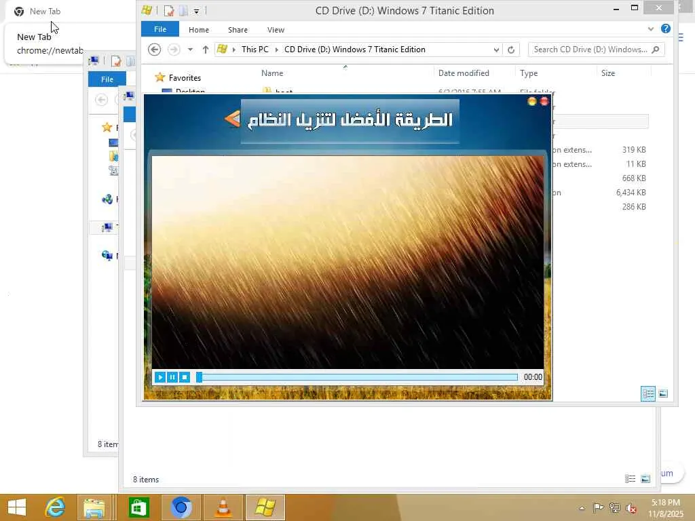Show hidden tray icons arrow

(582, 507)
